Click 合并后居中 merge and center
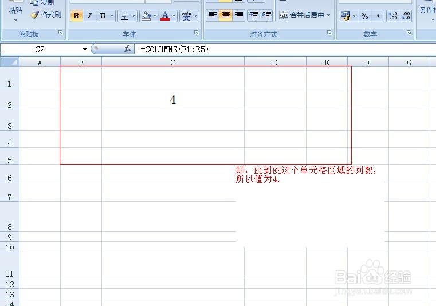436x306 pixels. tap(301, 15)
